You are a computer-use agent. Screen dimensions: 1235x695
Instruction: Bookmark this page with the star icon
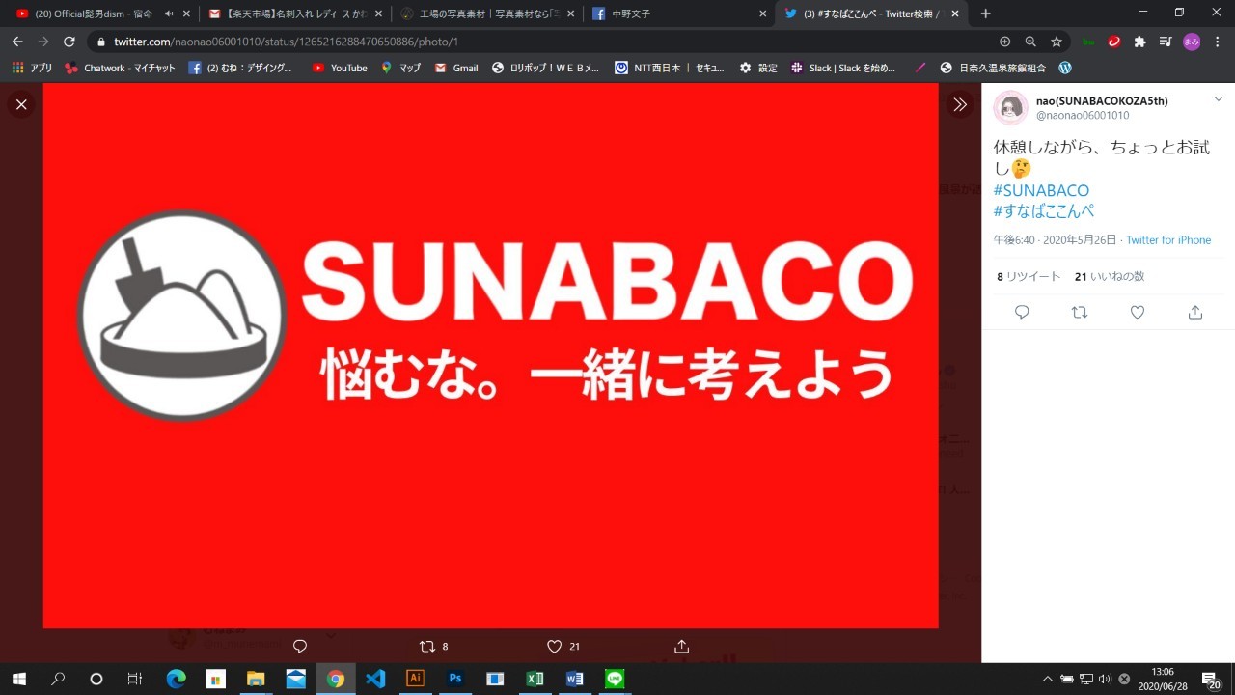pos(1057,42)
